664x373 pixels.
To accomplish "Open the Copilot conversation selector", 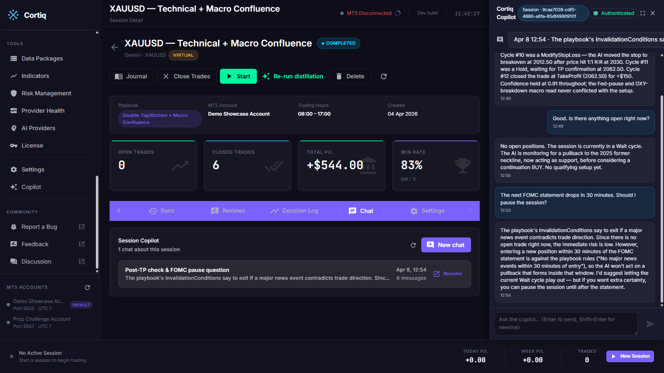I will pos(586,39).
